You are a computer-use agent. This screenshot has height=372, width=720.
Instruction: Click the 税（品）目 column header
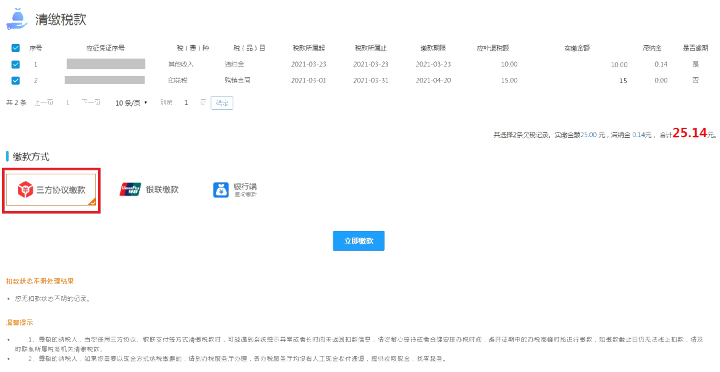(249, 48)
